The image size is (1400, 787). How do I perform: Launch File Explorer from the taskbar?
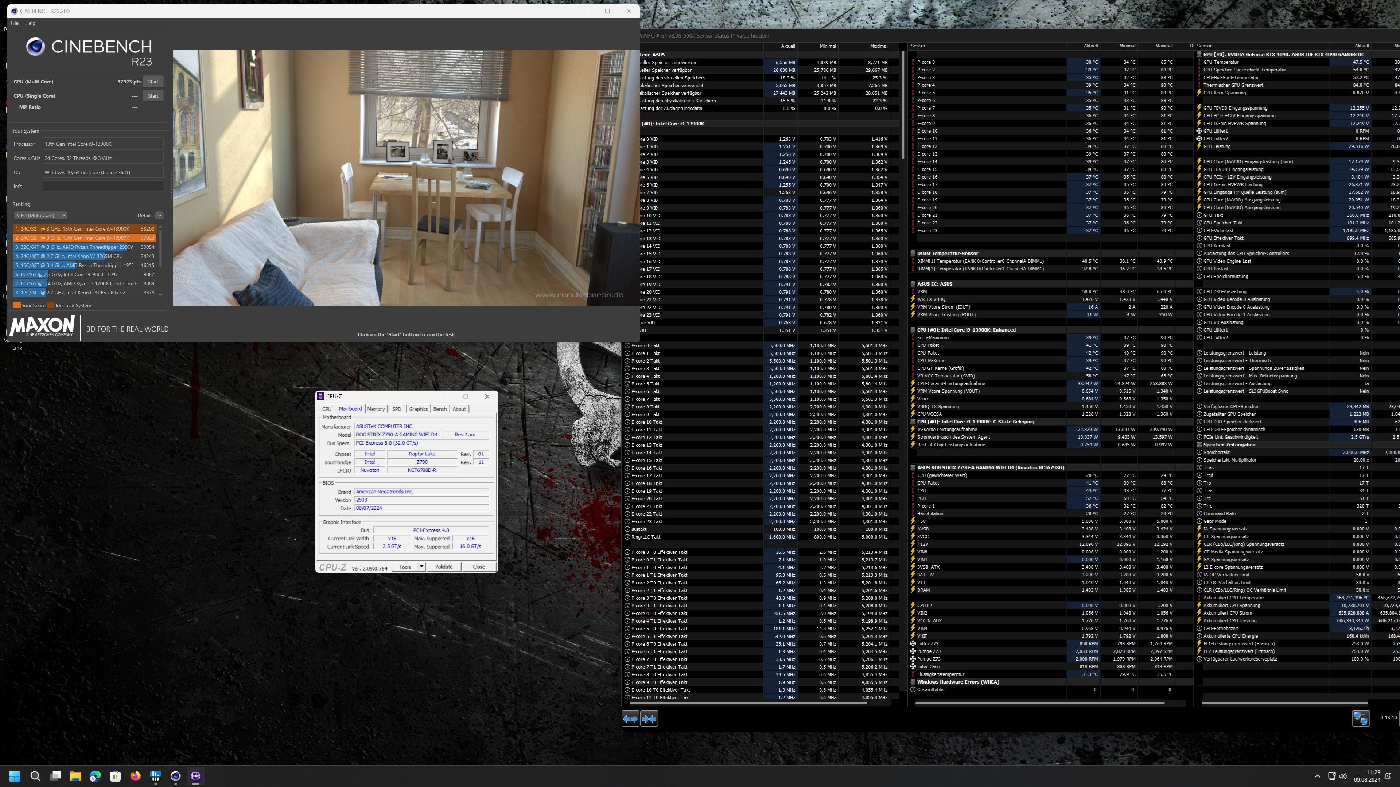point(75,776)
